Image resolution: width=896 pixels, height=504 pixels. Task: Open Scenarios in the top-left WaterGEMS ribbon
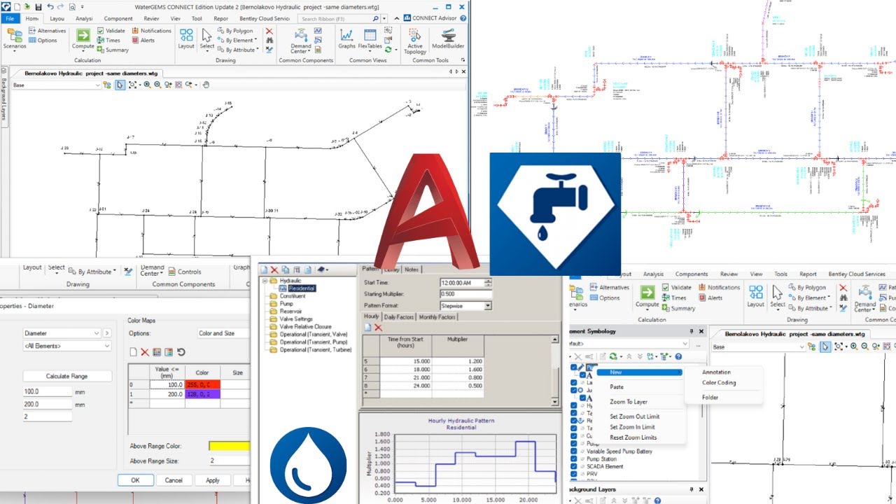pos(14,38)
